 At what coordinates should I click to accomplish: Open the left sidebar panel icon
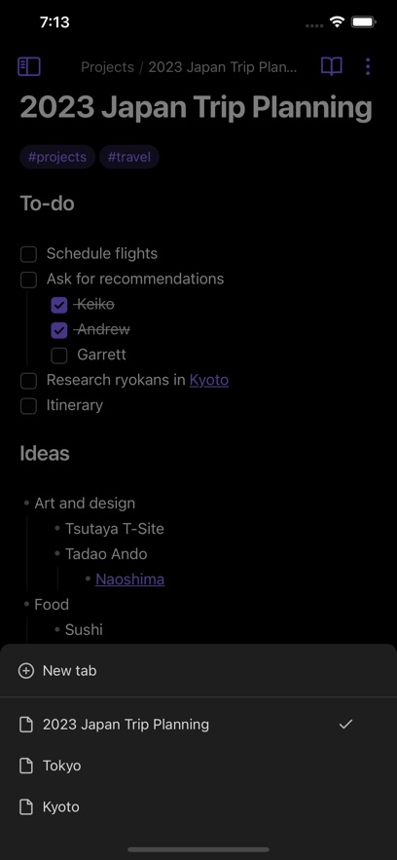(29, 67)
